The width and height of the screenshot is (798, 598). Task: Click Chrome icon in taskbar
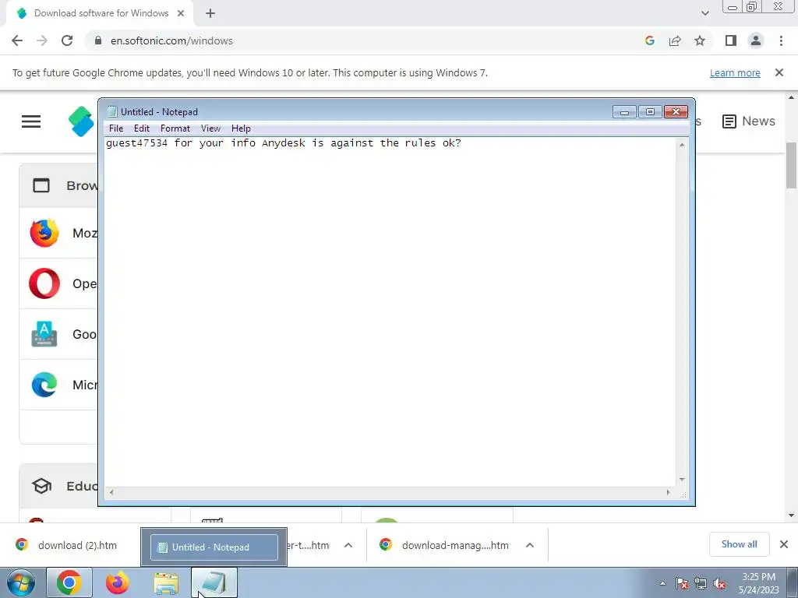pos(69,582)
